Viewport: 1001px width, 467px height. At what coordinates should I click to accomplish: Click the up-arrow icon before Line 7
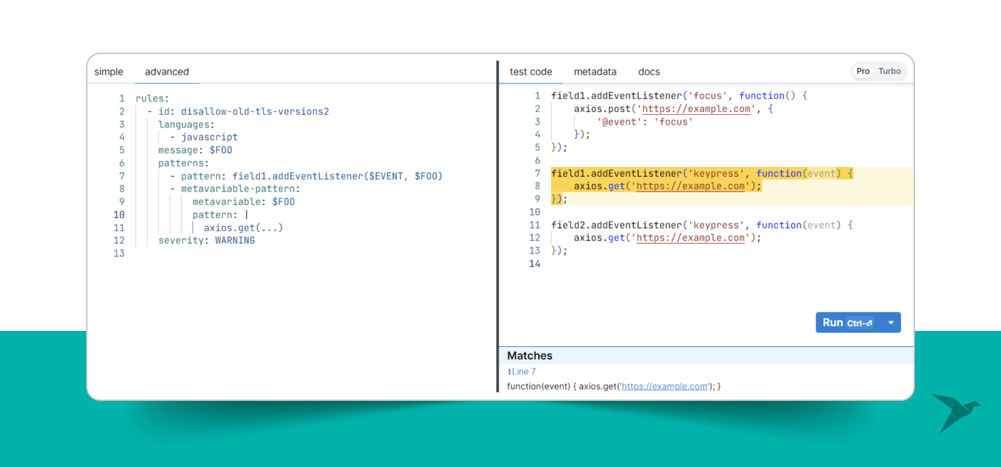click(509, 372)
